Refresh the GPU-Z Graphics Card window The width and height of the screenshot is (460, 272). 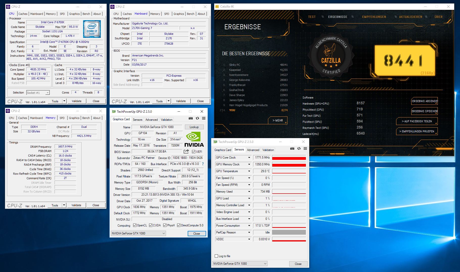(x=197, y=118)
